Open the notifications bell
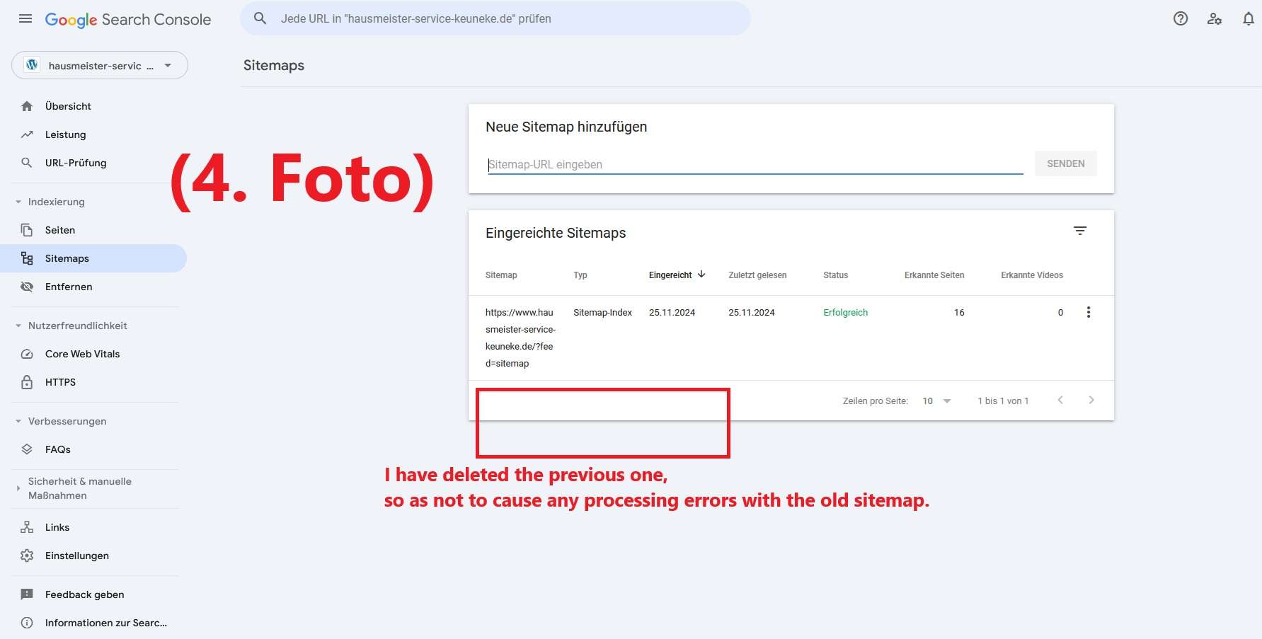Screen dimensions: 1262x639 [1249, 19]
